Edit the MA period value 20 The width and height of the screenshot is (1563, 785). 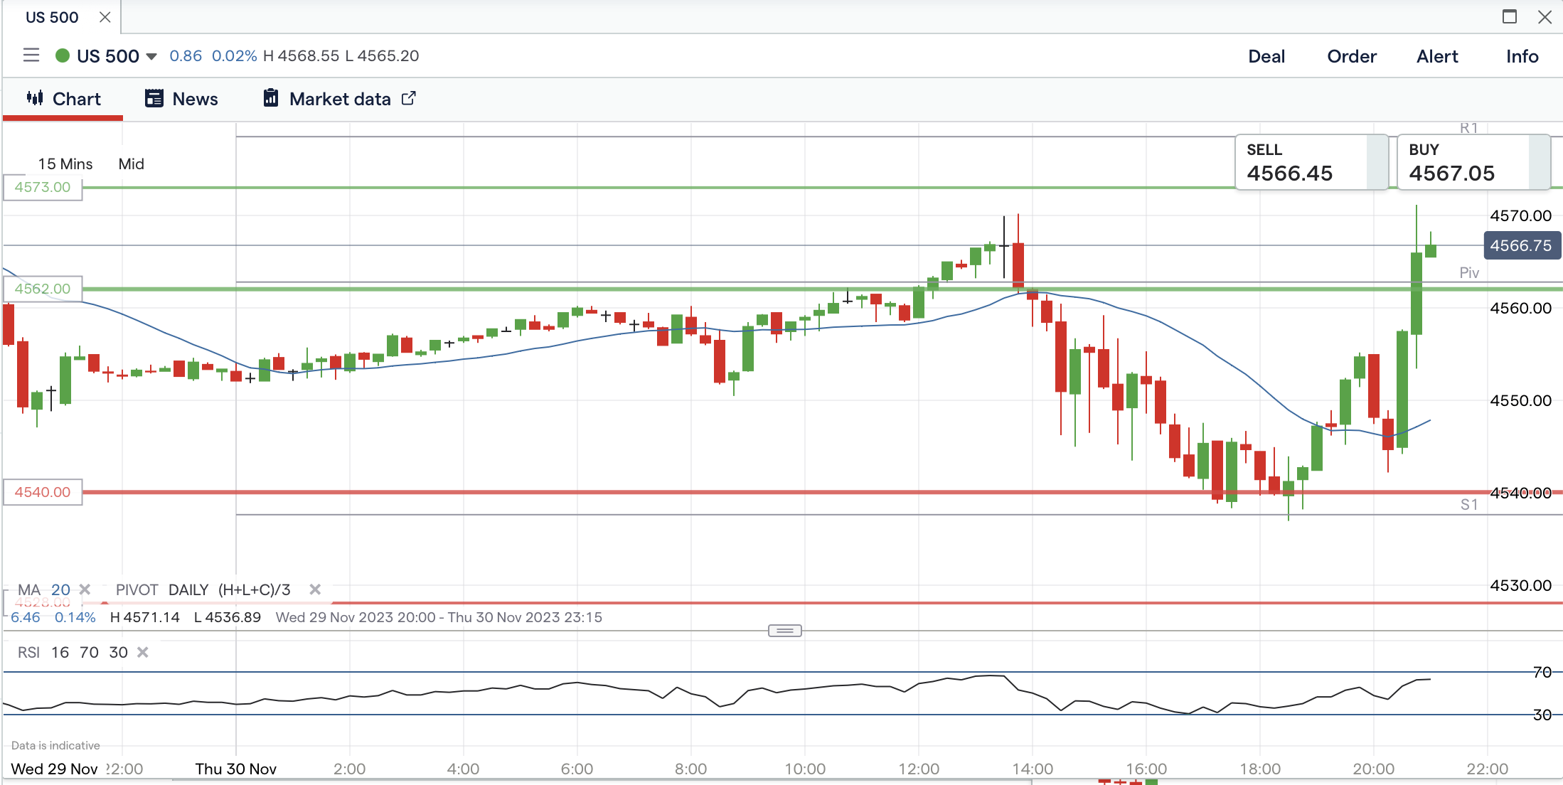tap(61, 590)
